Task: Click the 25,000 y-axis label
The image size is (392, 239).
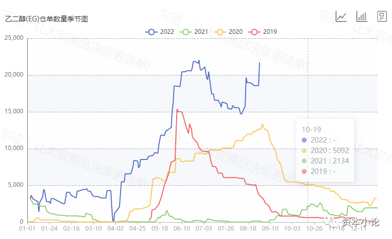Action: coord(14,38)
